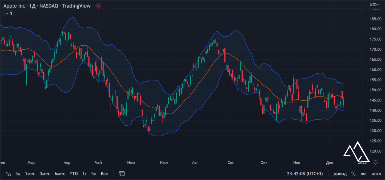Screen dimensions: 385x180
Task: Open the USD currency dropdown
Action: click(374, 5)
